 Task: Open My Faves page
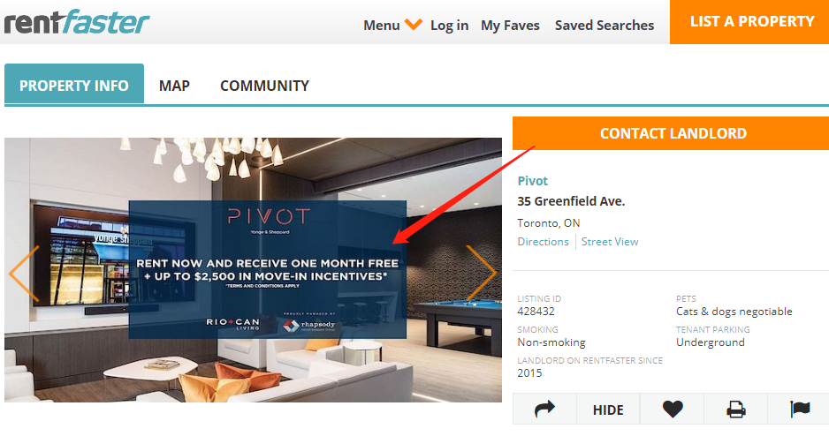point(510,26)
